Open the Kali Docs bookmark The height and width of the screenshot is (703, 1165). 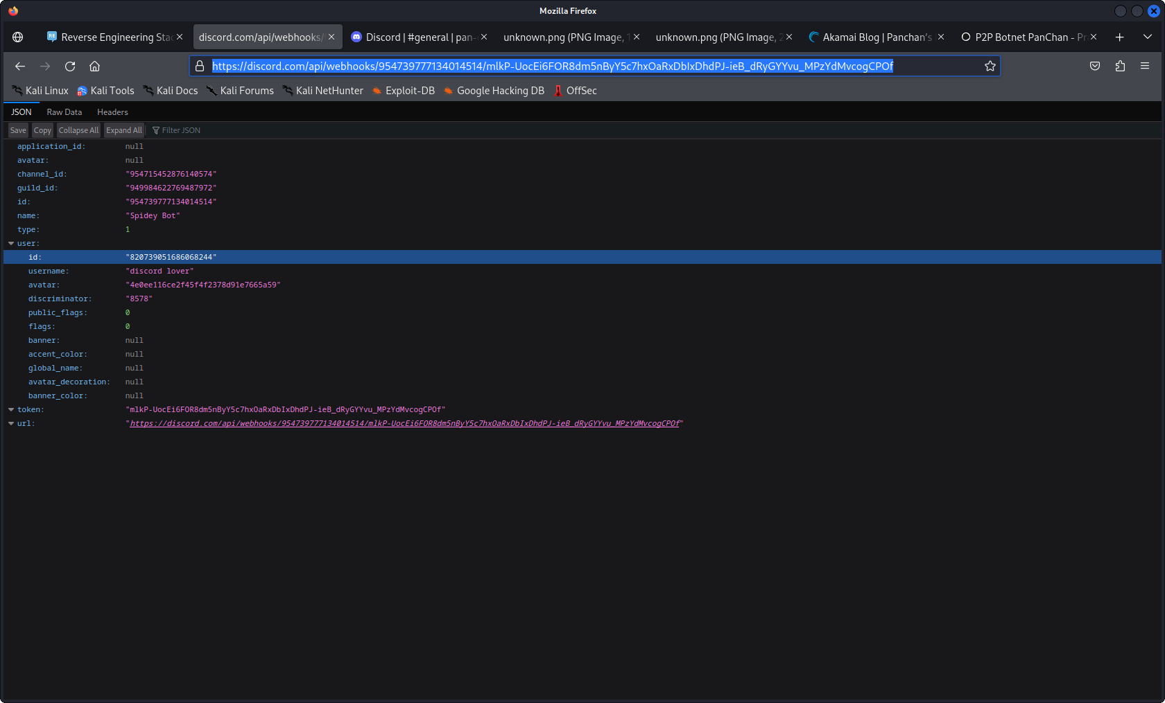click(171, 91)
